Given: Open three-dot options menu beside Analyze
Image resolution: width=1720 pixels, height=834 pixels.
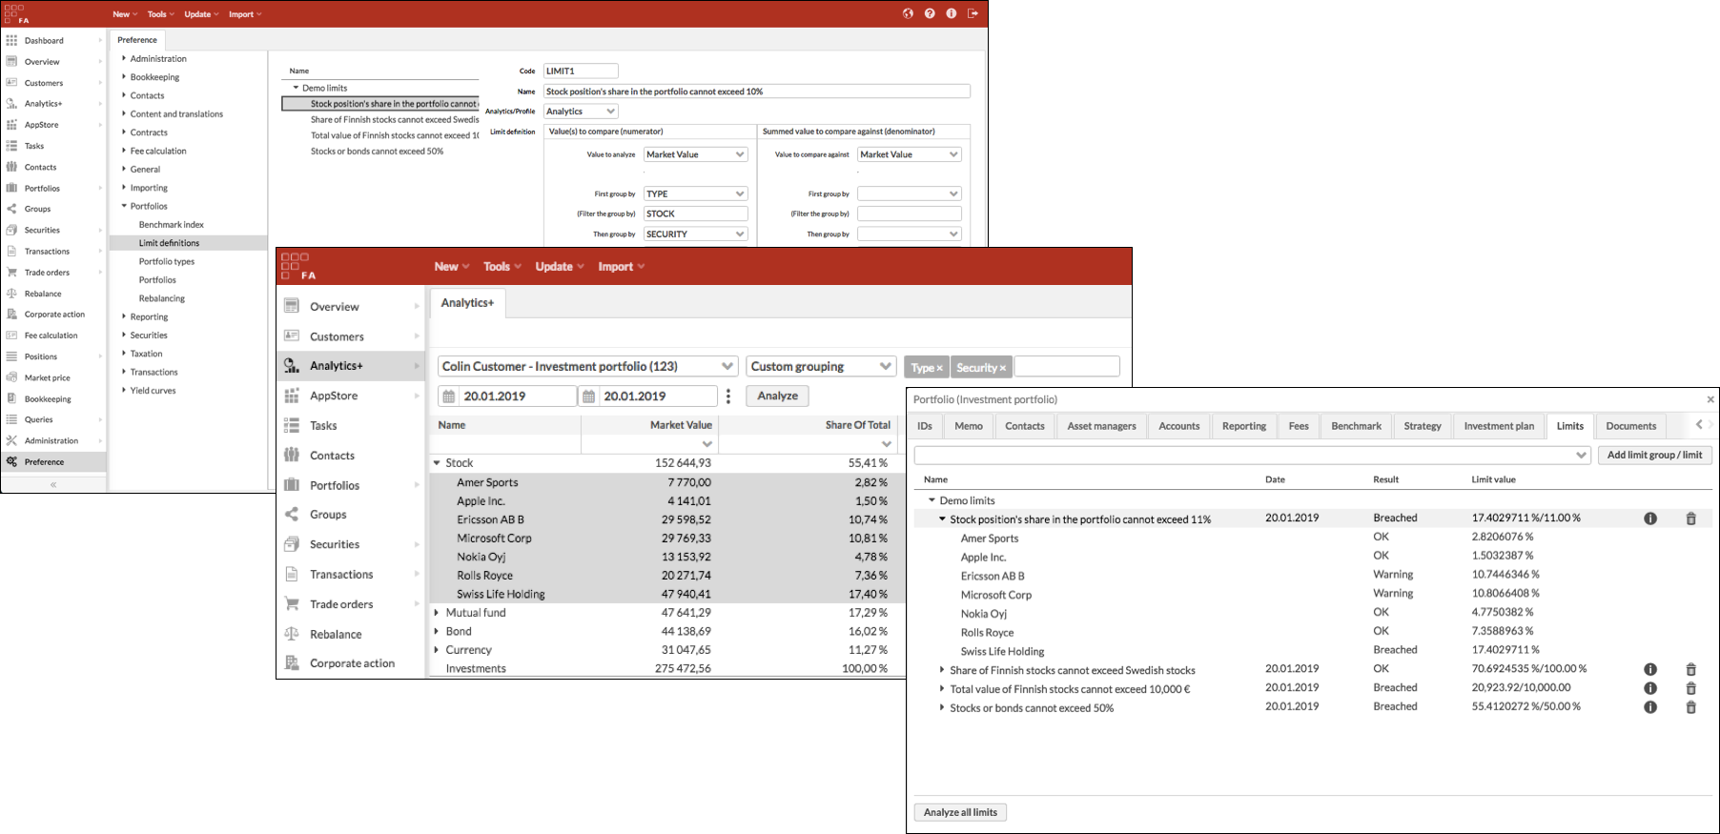Looking at the screenshot, I should pos(728,397).
